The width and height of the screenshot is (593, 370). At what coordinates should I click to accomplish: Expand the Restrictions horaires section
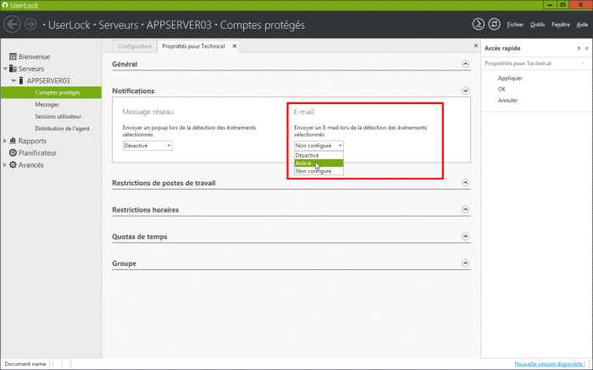click(466, 209)
